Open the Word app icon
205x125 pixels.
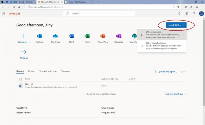click(x=71, y=36)
